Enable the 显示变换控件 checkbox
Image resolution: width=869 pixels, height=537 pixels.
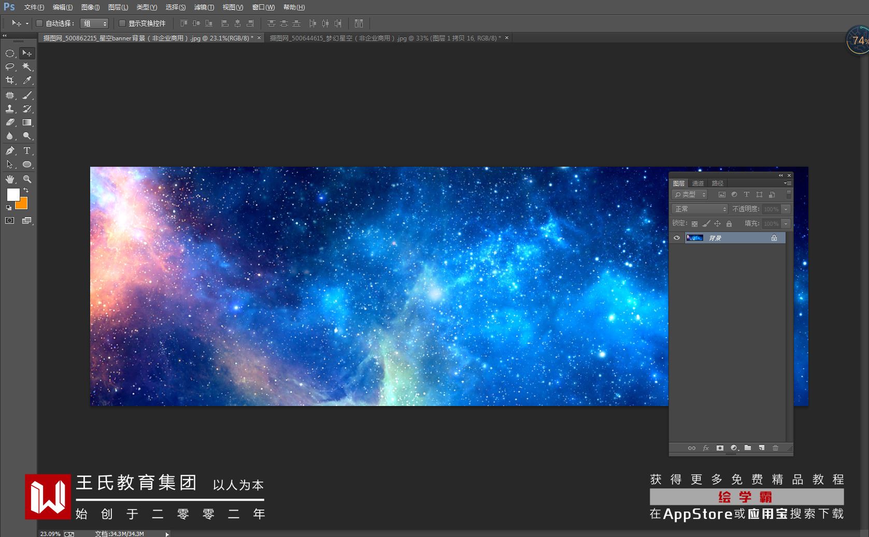tap(122, 23)
